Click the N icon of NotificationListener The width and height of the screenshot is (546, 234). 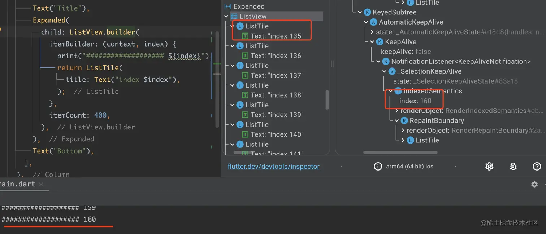click(386, 61)
